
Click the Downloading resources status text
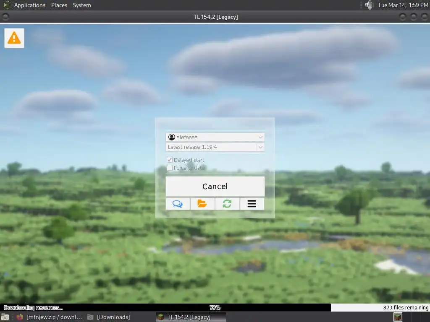coord(33,307)
